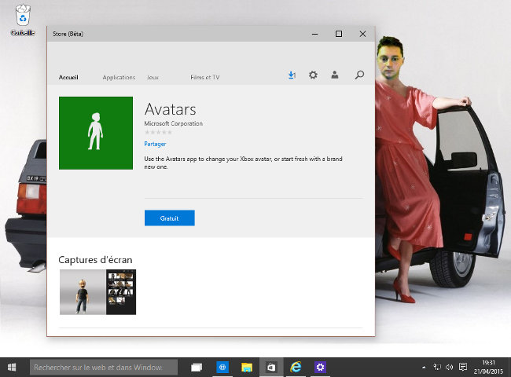The image size is (511, 377).
Task: Switch to the Applications tab
Action: coord(119,78)
